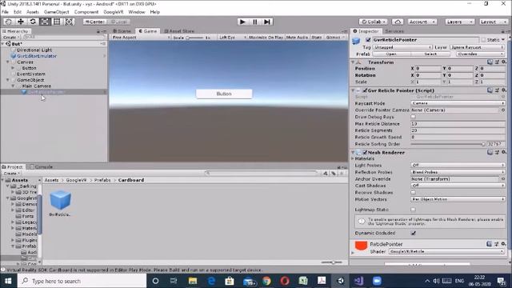Open Mesh Renderer settings gear
Screen dimensions: 512x288
(x=504, y=152)
